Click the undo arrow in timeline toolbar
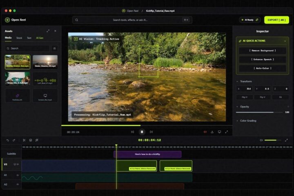 tap(8, 140)
